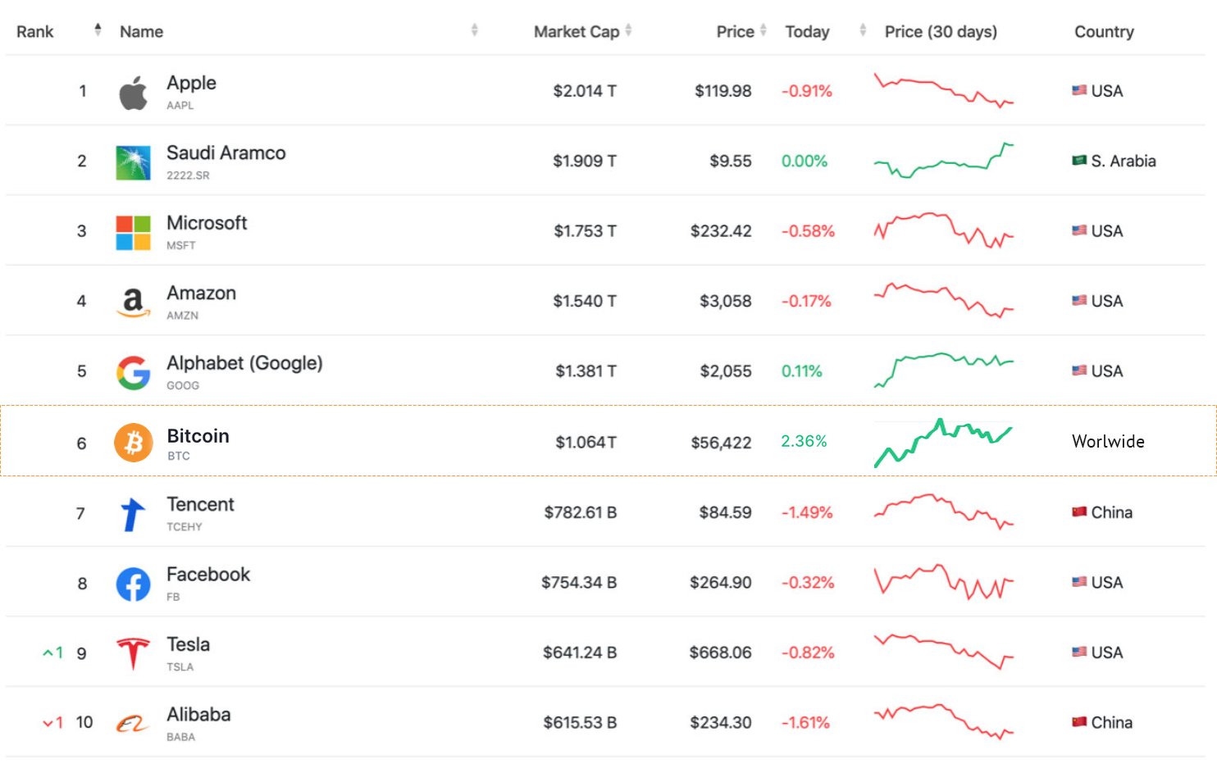Click the Tencent logo icon
This screenshot has height=764, width=1217.
point(133,515)
